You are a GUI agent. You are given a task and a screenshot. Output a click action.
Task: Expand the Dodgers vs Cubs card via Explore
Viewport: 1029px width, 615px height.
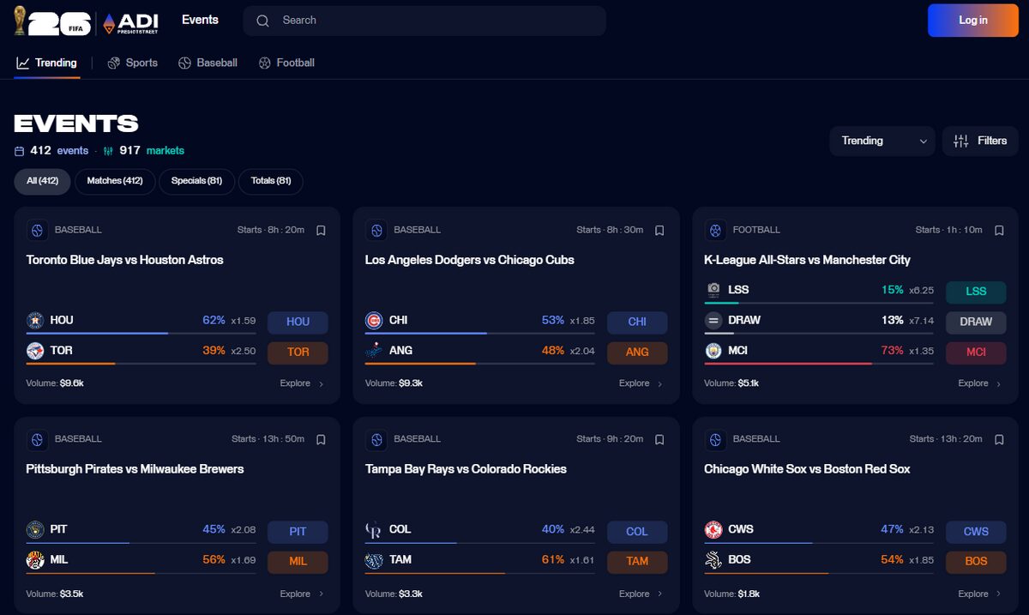641,383
